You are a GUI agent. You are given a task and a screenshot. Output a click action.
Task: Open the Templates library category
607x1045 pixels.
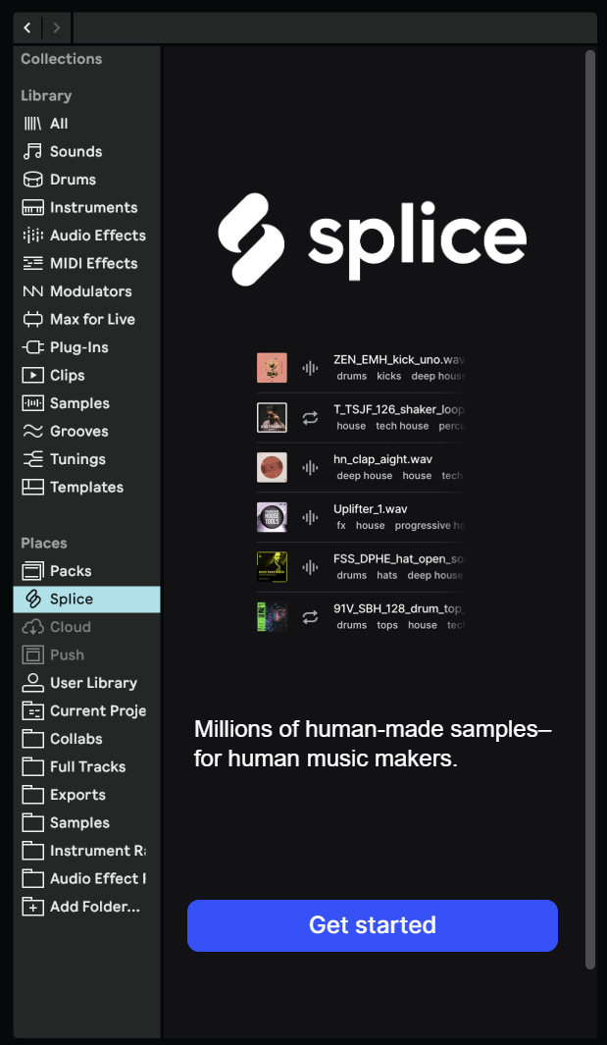[86, 488]
